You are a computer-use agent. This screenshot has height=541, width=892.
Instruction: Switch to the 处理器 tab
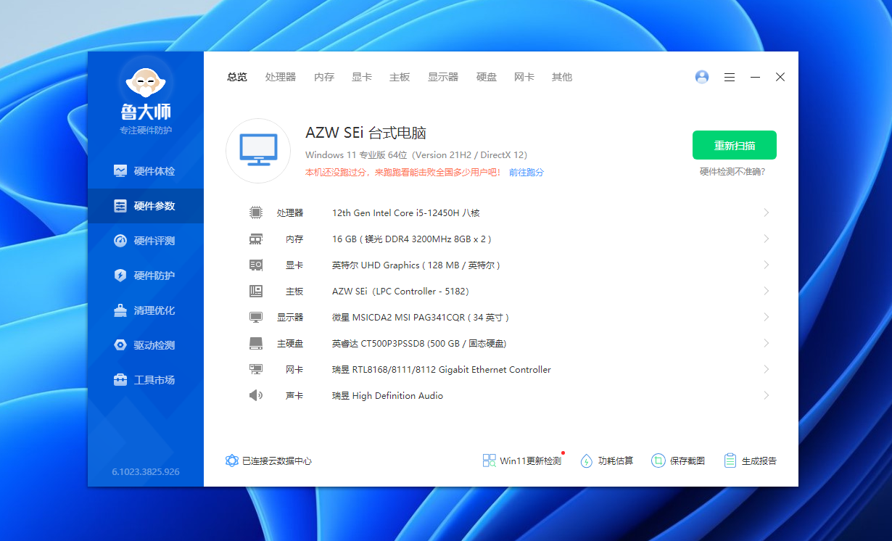[281, 77]
